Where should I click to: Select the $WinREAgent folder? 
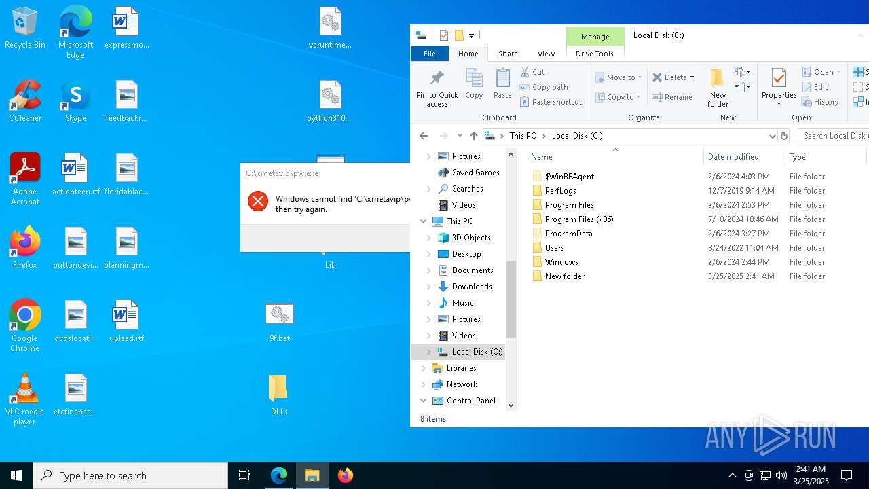click(x=569, y=177)
